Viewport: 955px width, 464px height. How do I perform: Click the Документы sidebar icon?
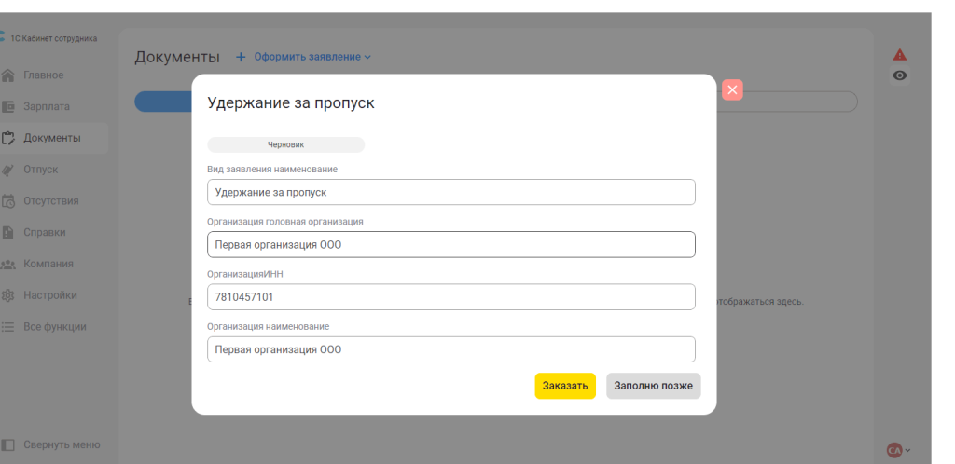pyautogui.click(x=8, y=139)
